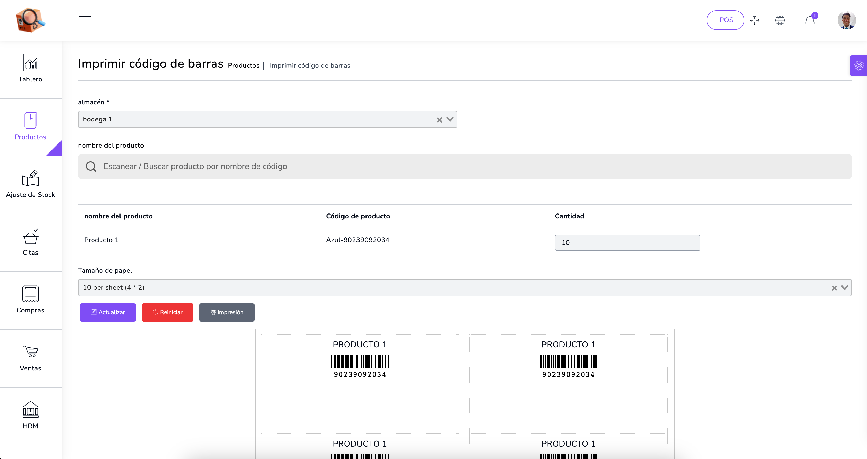Open the user profile avatar
Viewport: 867px width, 459px height.
[x=846, y=20]
